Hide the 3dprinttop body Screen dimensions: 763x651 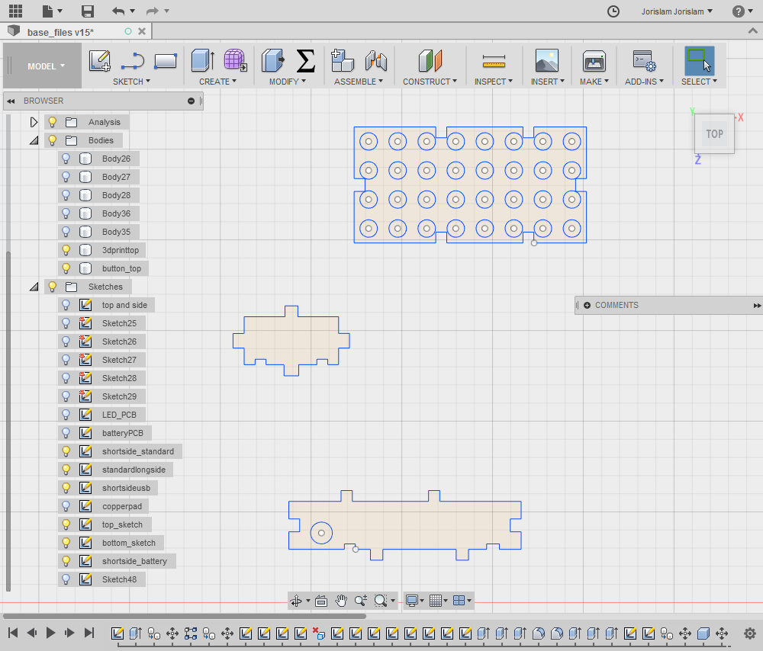(x=66, y=250)
